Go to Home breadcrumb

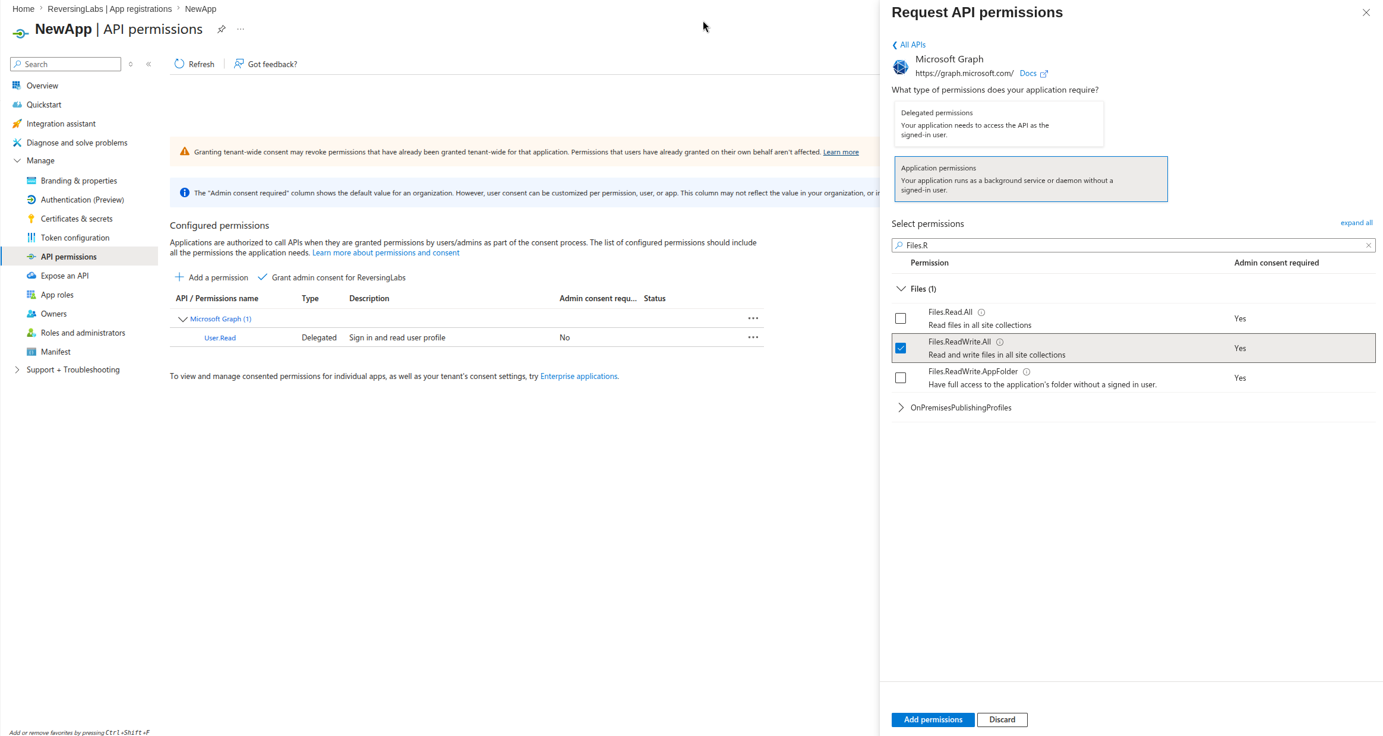click(23, 9)
